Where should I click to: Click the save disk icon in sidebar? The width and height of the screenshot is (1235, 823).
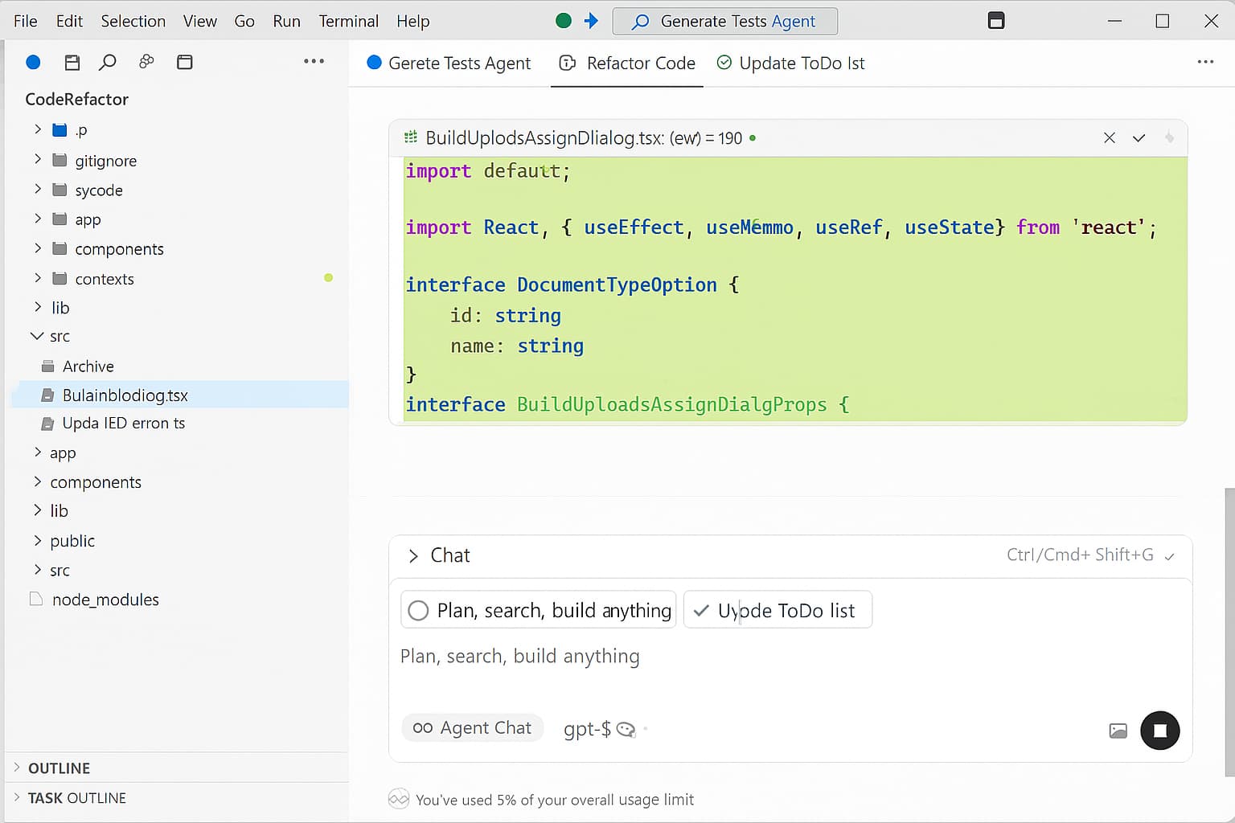coord(72,62)
